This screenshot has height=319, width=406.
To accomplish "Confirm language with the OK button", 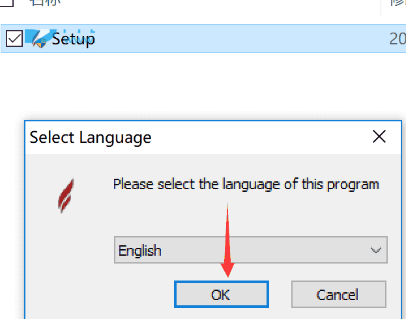I will [222, 294].
